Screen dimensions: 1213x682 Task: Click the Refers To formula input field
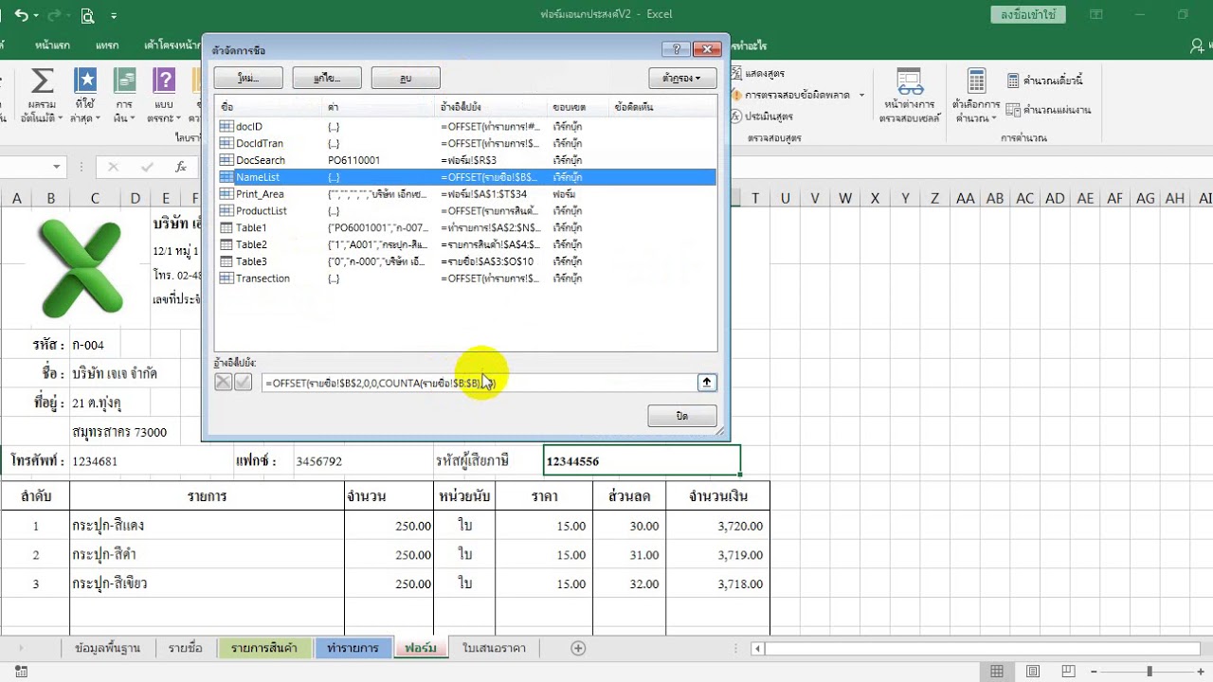479,383
